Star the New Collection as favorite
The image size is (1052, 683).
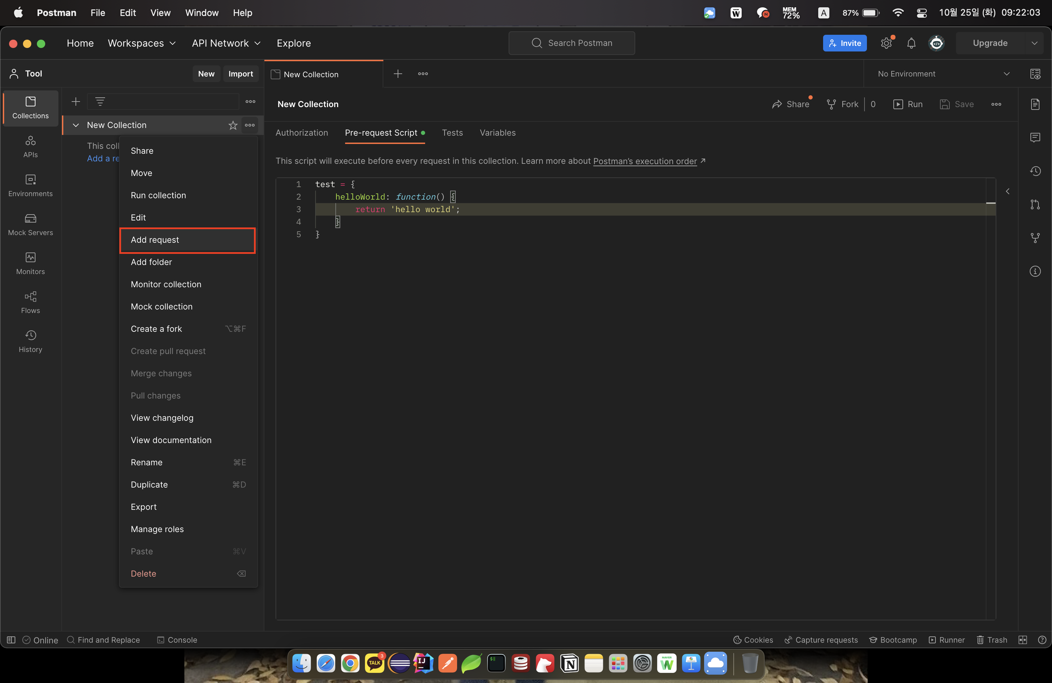[233, 125]
